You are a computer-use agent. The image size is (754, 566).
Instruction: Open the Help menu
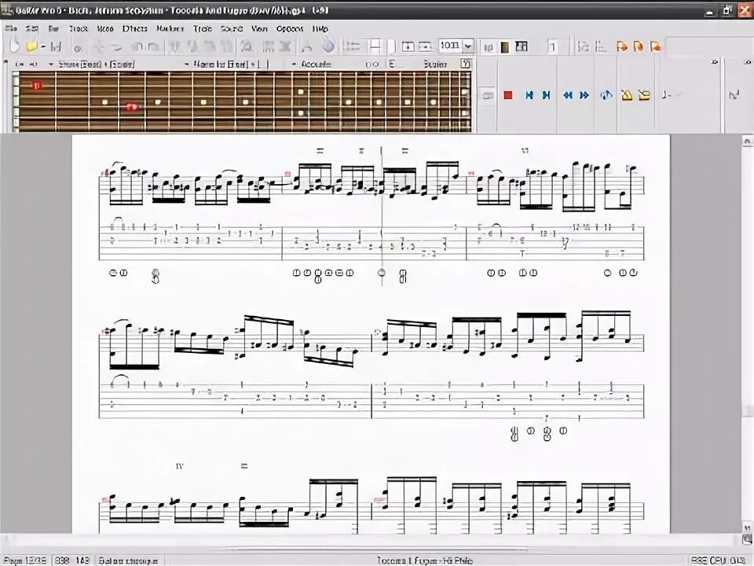pos(320,29)
